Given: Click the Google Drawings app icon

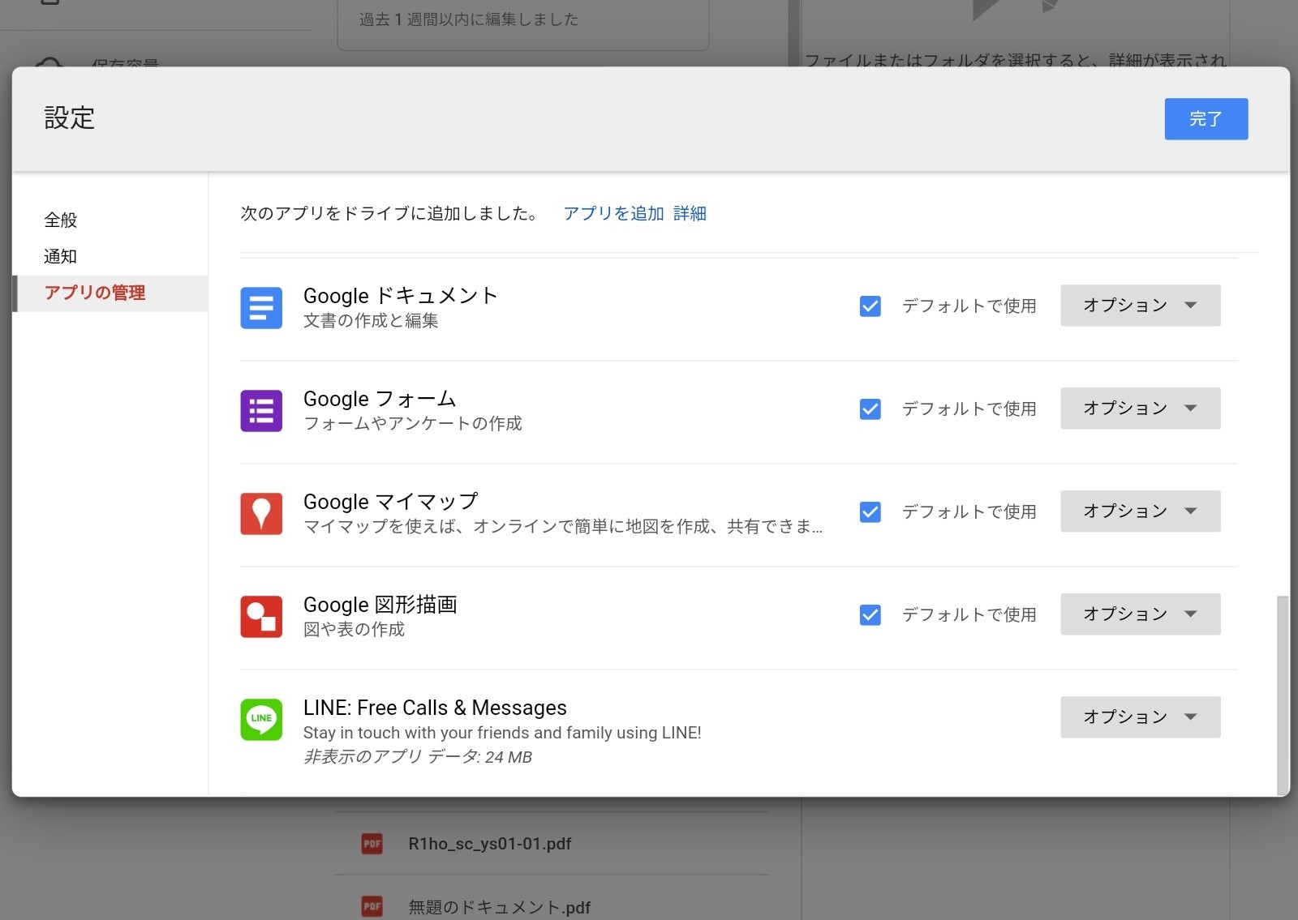Looking at the screenshot, I should pyautogui.click(x=261, y=617).
